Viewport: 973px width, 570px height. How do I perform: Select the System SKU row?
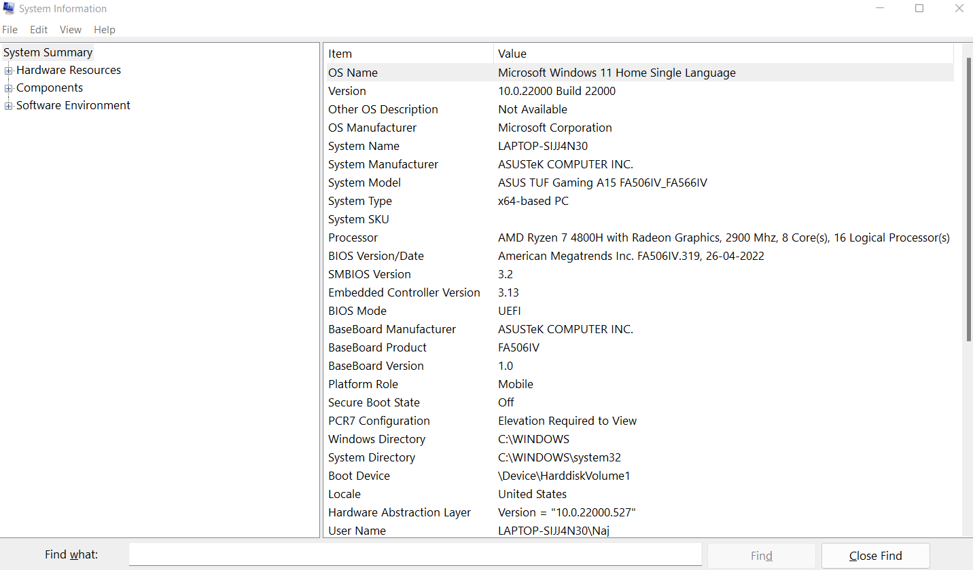click(640, 219)
